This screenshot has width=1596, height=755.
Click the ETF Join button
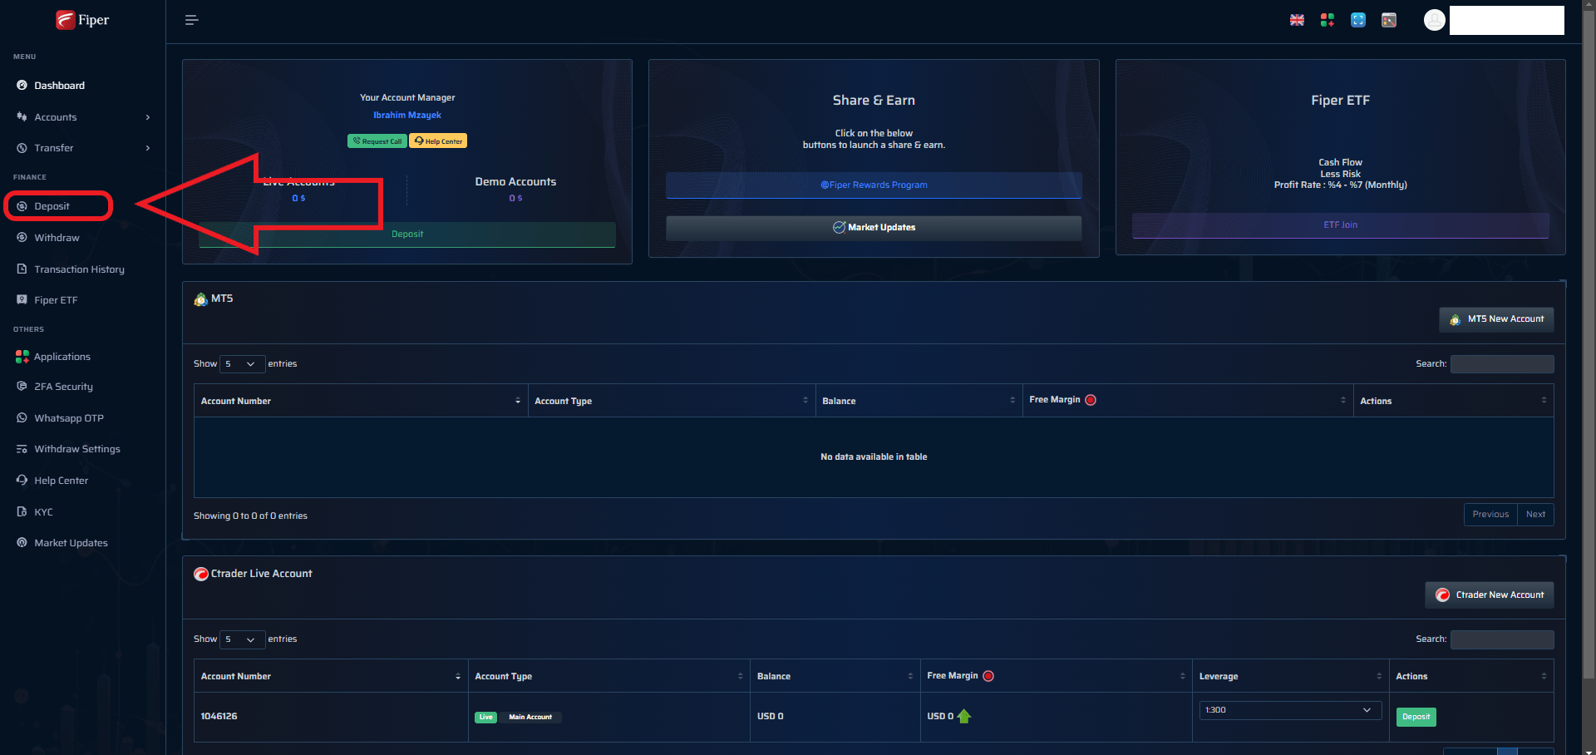click(x=1340, y=225)
